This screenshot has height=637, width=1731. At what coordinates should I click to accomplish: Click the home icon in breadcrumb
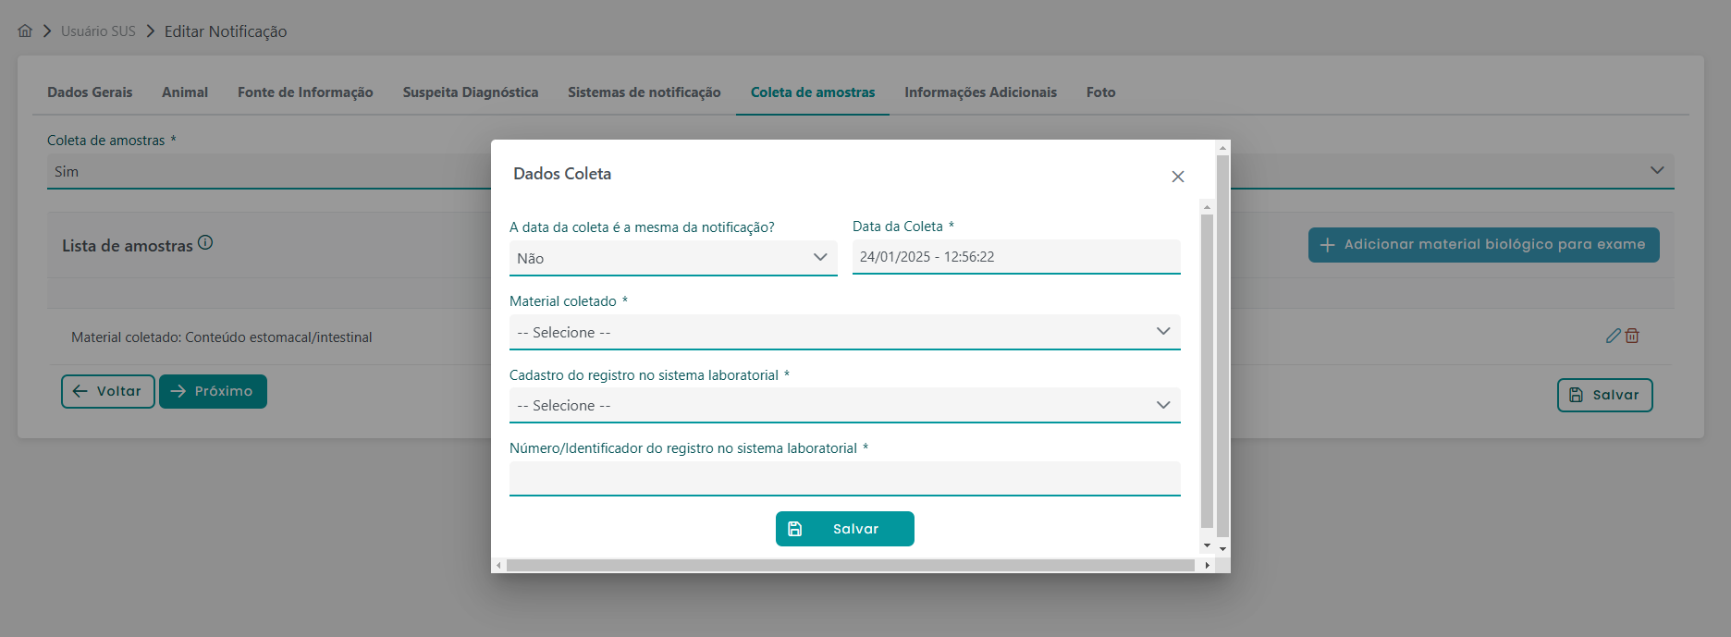pos(25,31)
